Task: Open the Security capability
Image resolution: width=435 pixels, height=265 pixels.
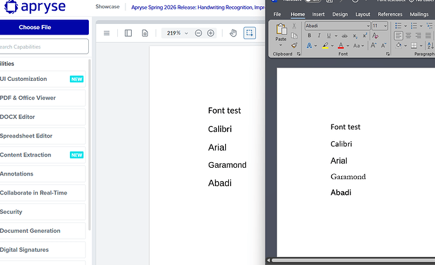Action: tap(42, 212)
